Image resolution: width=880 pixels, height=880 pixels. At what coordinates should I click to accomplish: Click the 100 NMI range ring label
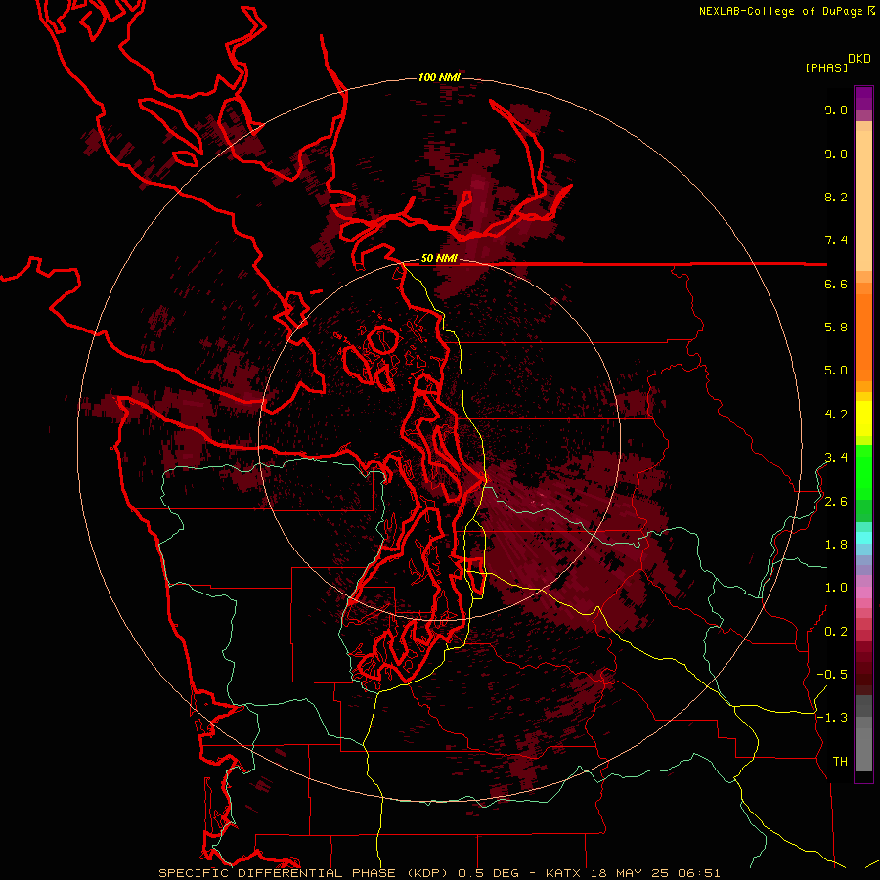pyautogui.click(x=439, y=77)
